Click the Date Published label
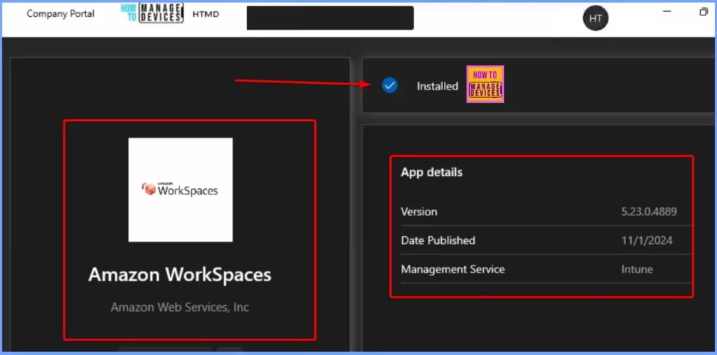 pos(438,240)
